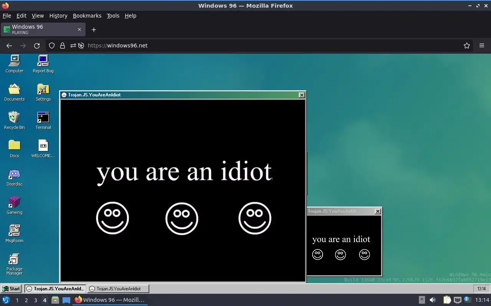Close the Windows 96 browser tab
This screenshot has height=306, width=491.
tap(79, 29)
